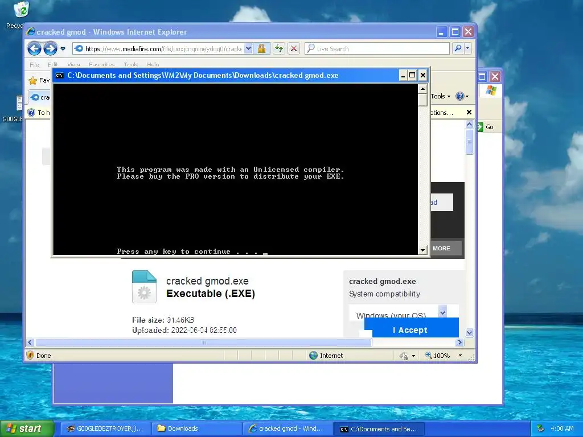Image resolution: width=583 pixels, height=437 pixels.
Task: Stop loading with the red X
Action: pyautogui.click(x=294, y=49)
